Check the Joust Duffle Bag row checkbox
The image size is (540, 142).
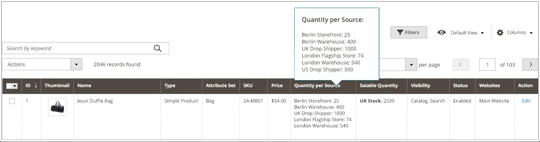pos(12,101)
